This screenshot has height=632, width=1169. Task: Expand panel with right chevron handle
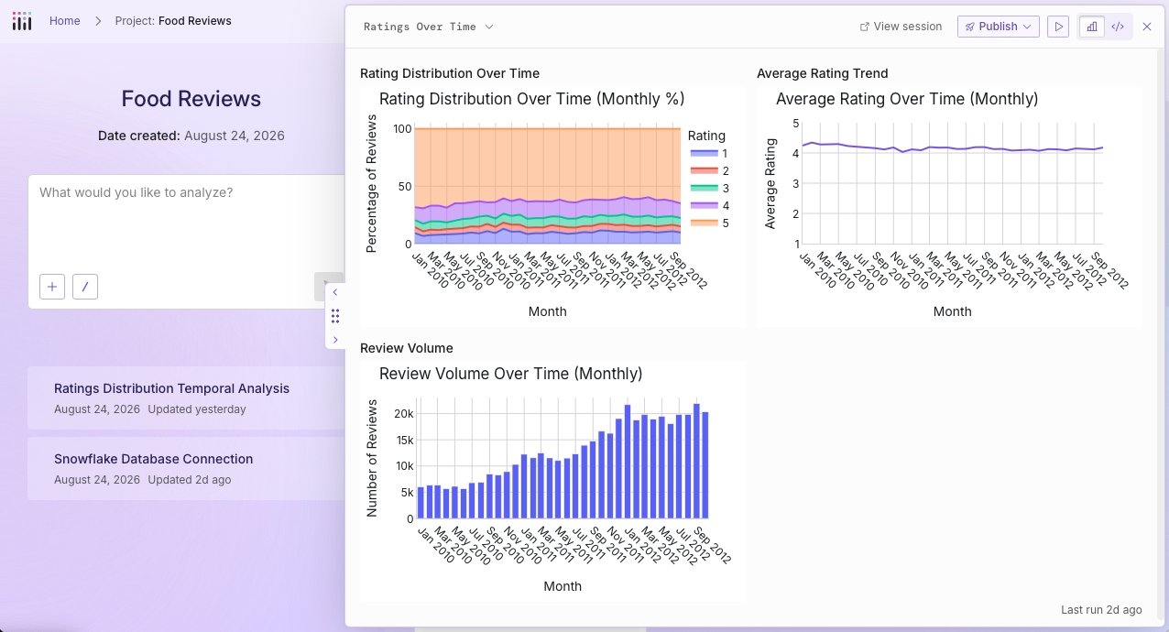(335, 340)
